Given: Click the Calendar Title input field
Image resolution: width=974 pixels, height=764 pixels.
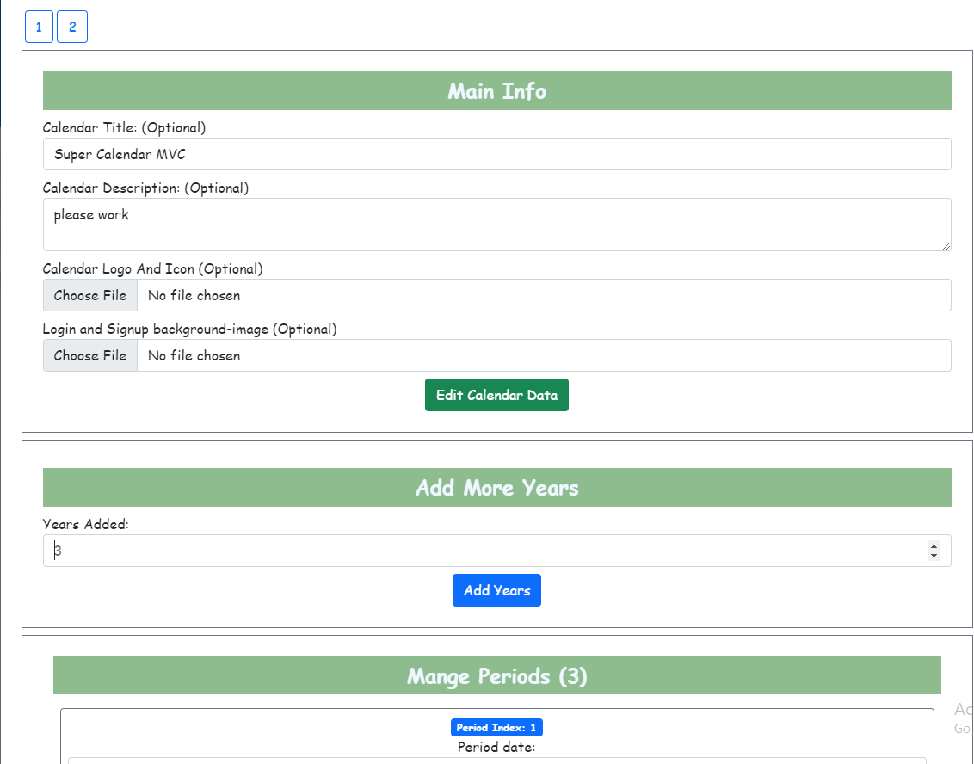Looking at the screenshot, I should (x=497, y=154).
